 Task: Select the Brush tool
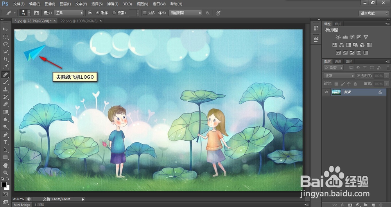click(5, 82)
